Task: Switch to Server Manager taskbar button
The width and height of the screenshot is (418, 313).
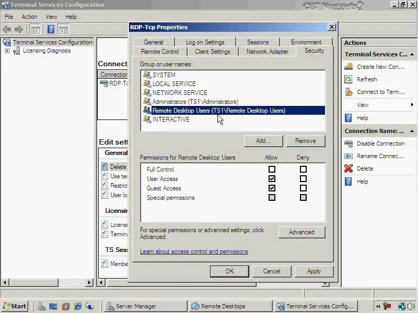Action: click(x=146, y=306)
